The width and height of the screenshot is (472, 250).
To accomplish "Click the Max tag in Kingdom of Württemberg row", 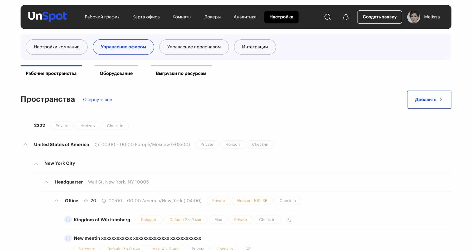I will point(218,220).
